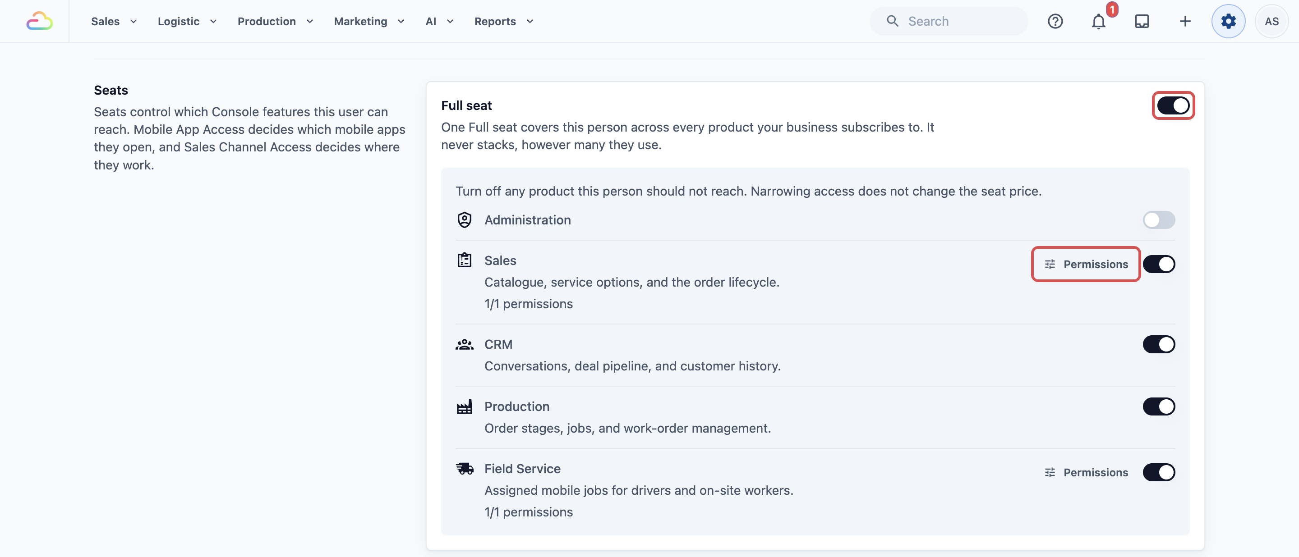Click the Administration label
Viewport: 1299px width, 557px height.
(x=527, y=220)
